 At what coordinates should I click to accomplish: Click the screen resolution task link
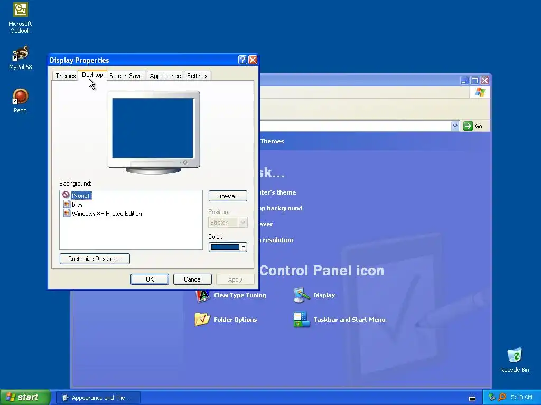pos(276,240)
